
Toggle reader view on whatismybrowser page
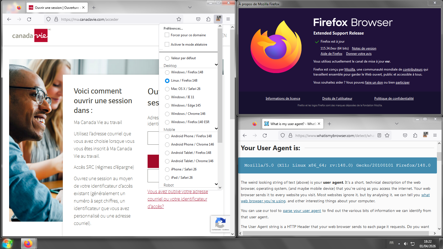tap(379, 135)
